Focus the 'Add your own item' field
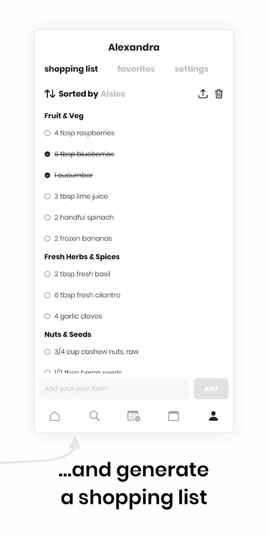 click(114, 389)
